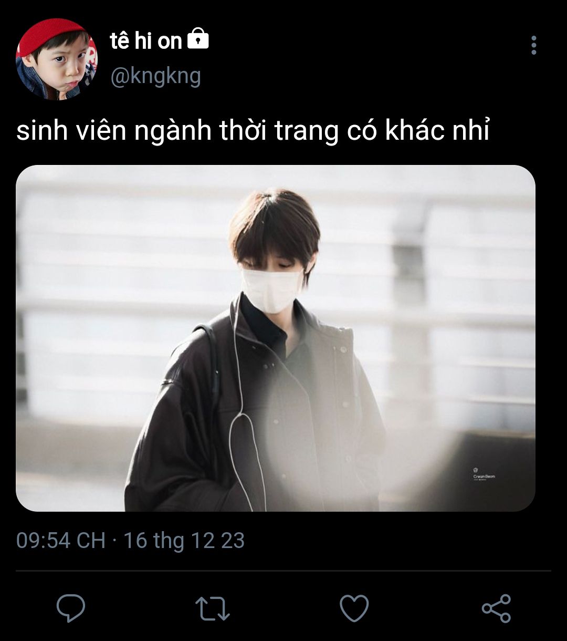The width and height of the screenshot is (567, 641).
Task: Open the share icon below the tweet
Action: click(x=496, y=608)
